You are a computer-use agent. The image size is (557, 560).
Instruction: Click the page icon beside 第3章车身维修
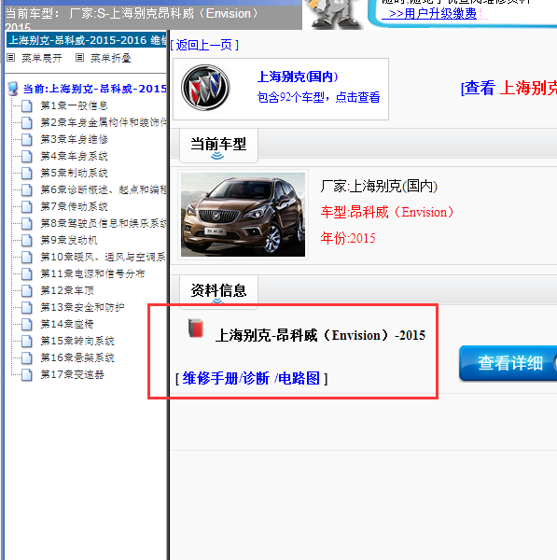(27, 140)
